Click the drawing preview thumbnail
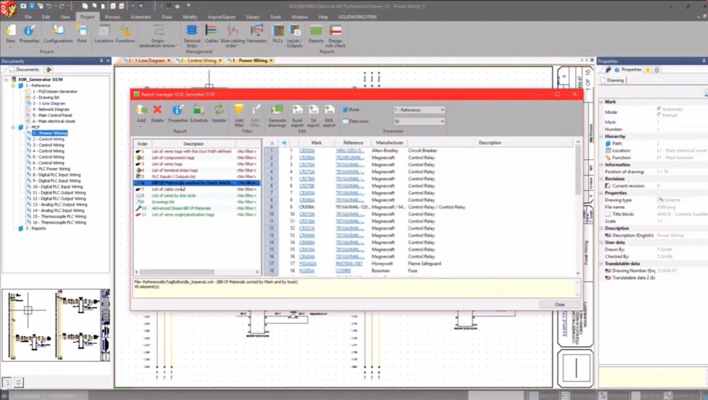The image size is (708, 400). click(x=56, y=325)
